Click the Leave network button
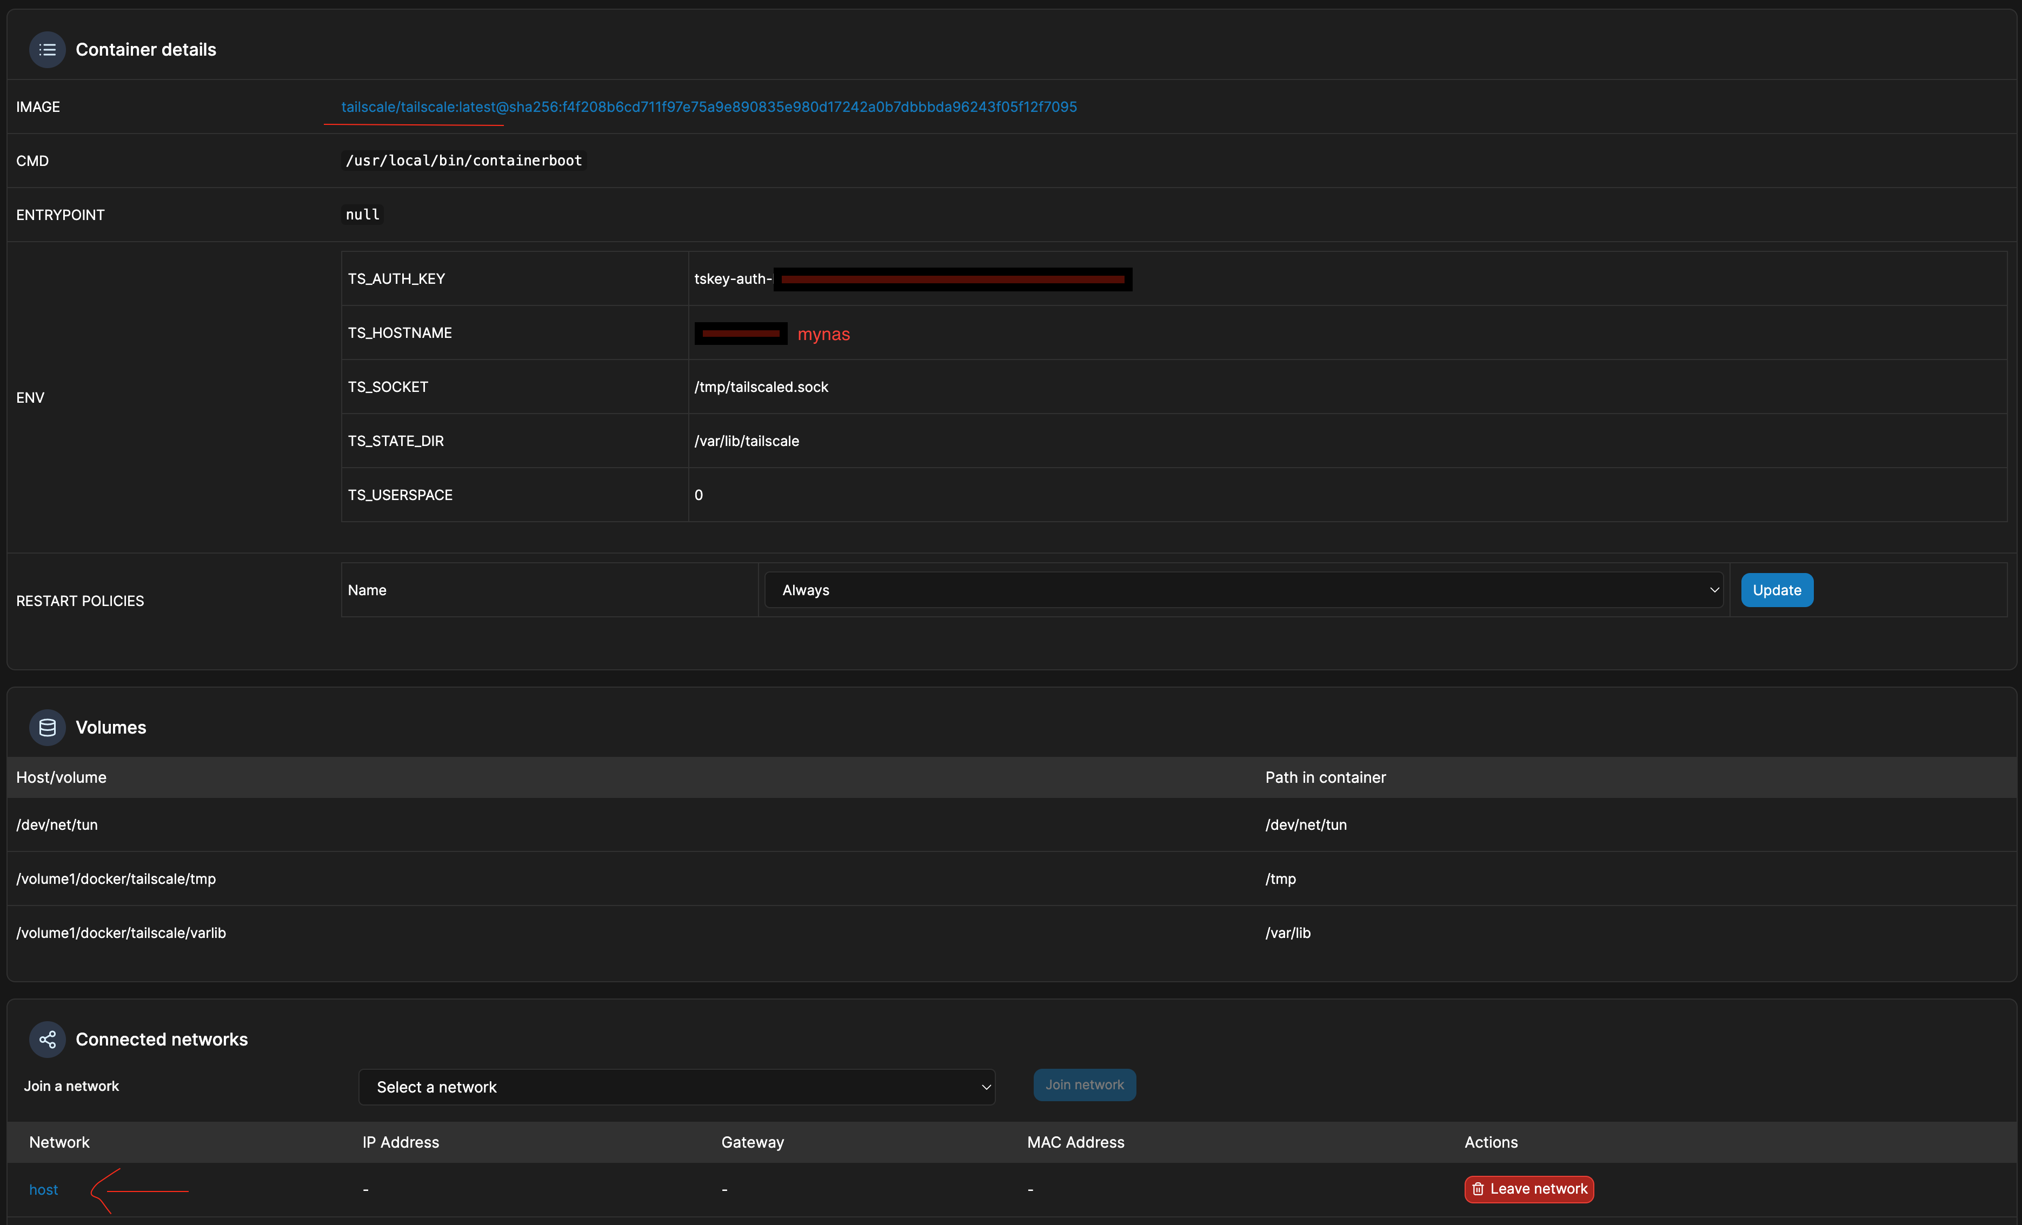 (x=1529, y=1189)
